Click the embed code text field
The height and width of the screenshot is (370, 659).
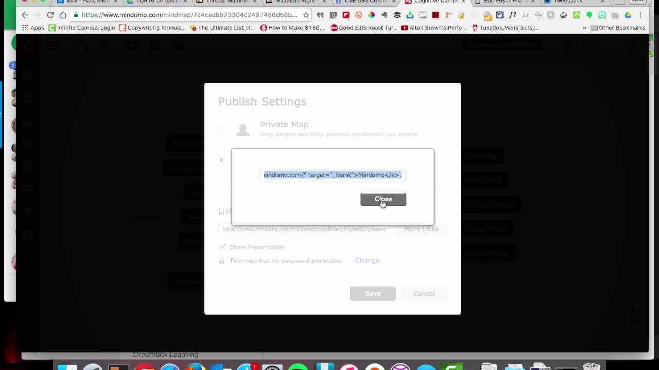[x=333, y=175]
